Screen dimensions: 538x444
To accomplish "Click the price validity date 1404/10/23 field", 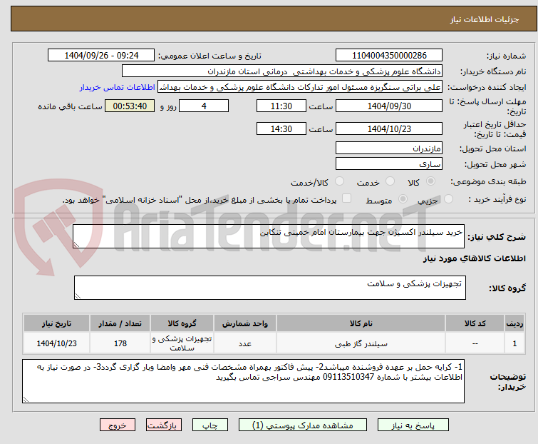I will tap(389, 128).
